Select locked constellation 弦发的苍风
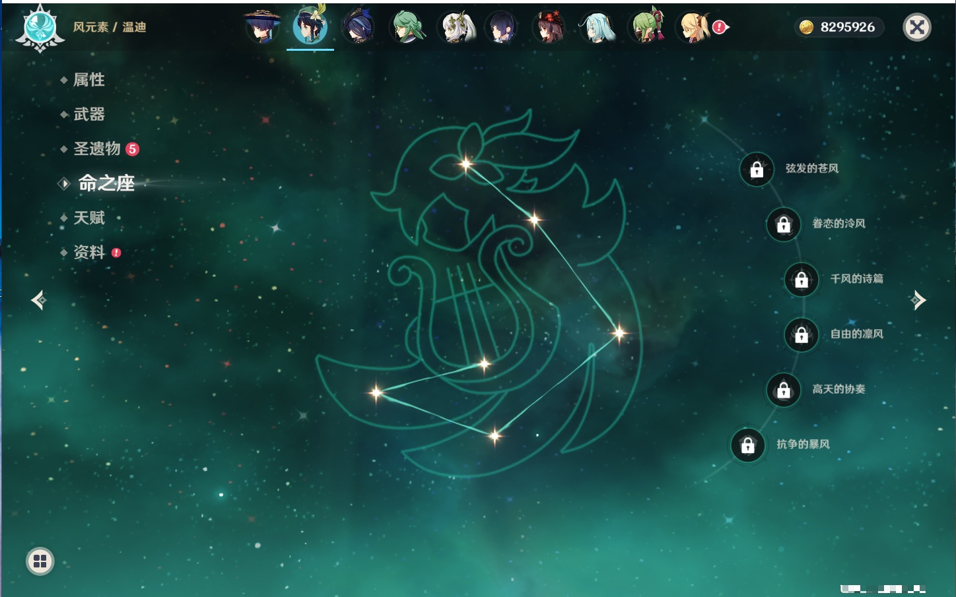Viewport: 956px width, 597px height. (x=757, y=170)
